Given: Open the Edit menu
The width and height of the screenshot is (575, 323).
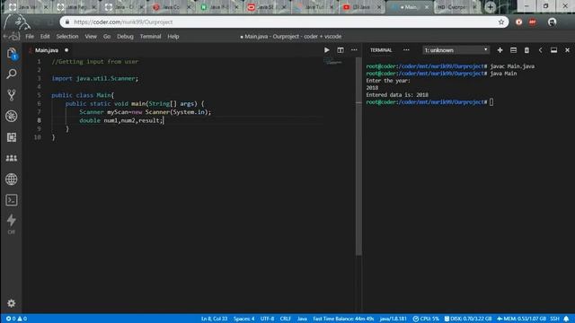Looking at the screenshot, I should click(45, 36).
